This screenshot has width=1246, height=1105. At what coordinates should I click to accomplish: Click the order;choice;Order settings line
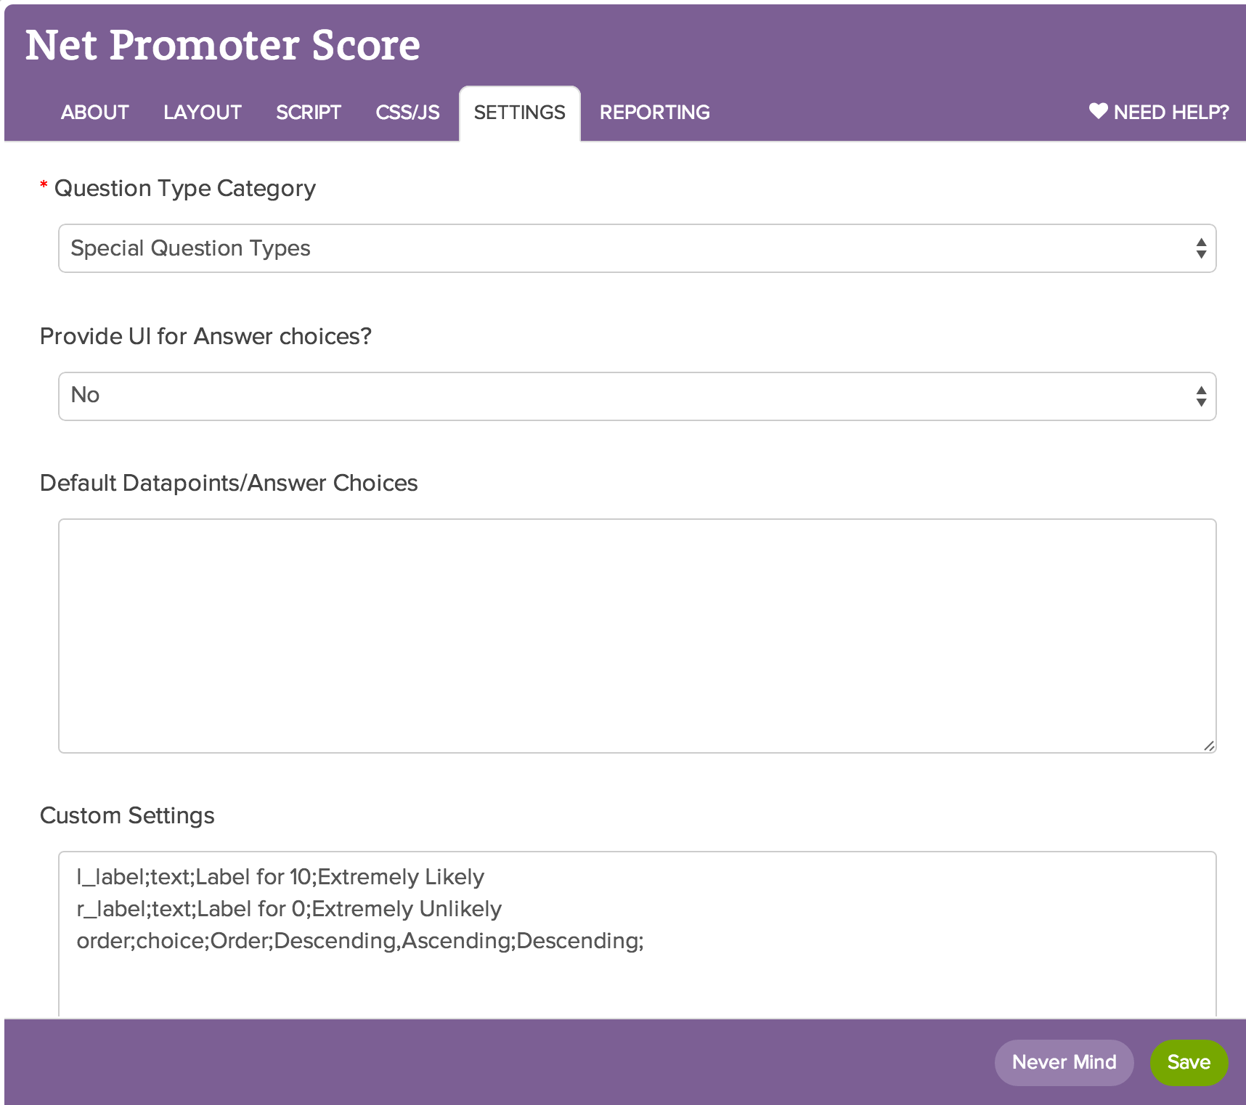pos(360,941)
